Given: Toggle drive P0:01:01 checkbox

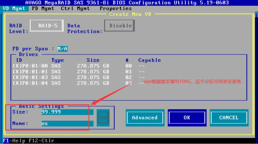Looking at the screenshot, I should (x=17, y=72).
